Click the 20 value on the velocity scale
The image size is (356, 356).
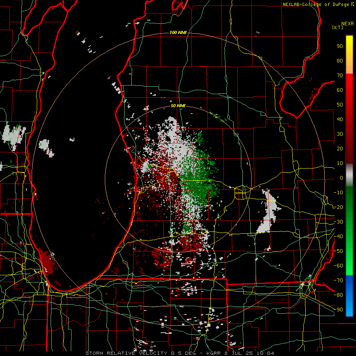340,148
